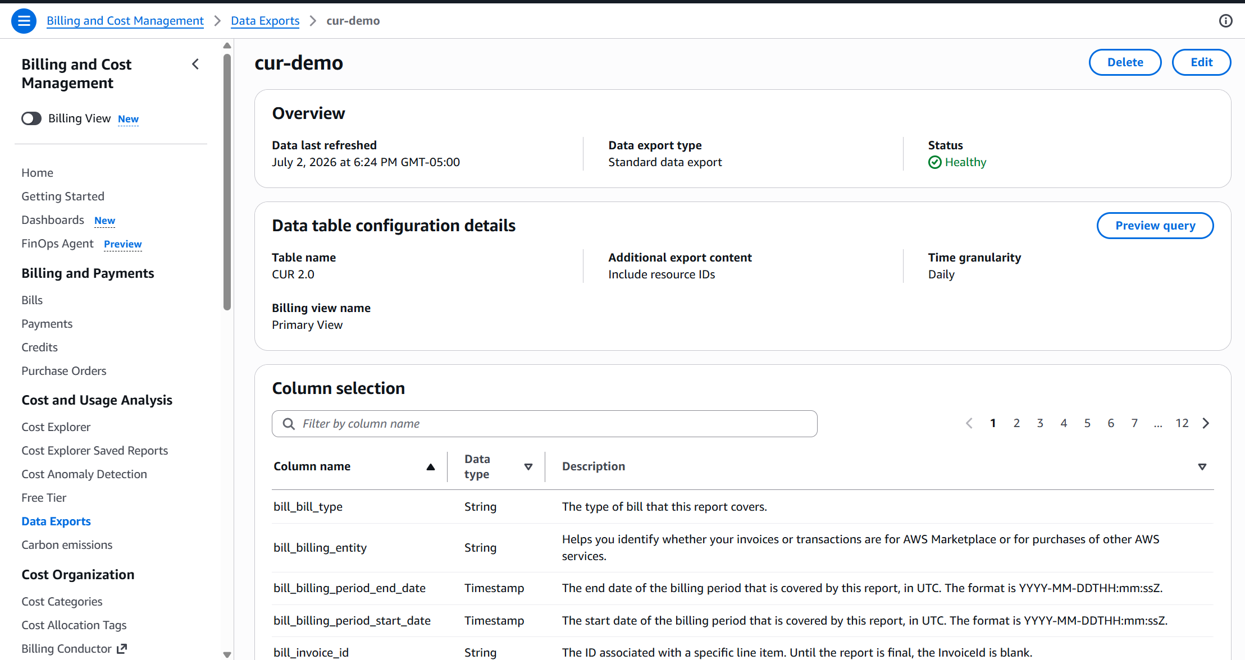Click the Billing Conductor external link icon
The width and height of the screenshot is (1245, 660).
pos(122,649)
